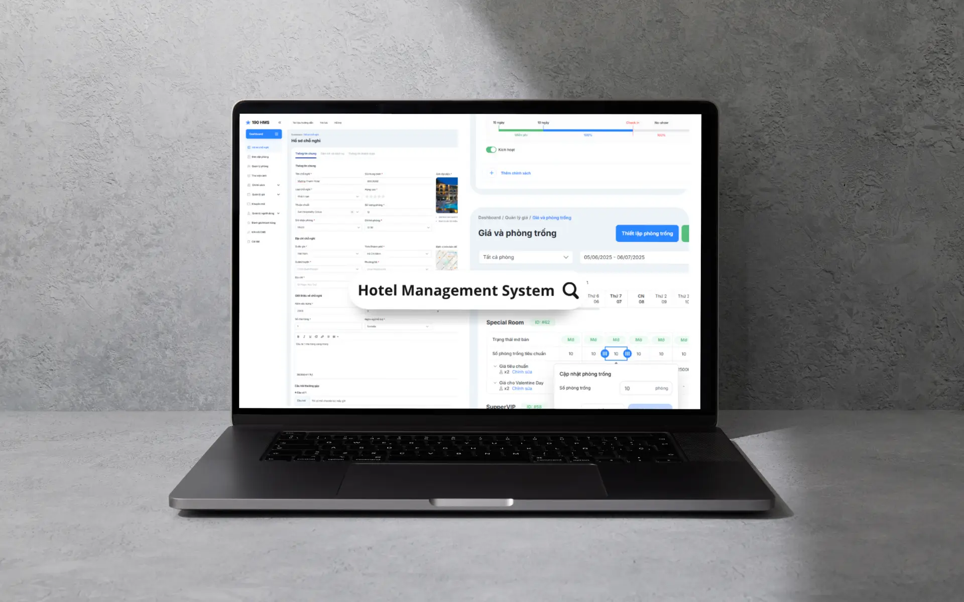The height and width of the screenshot is (602, 964).
Task: Expand the Chính sách sidebar menu
Action: tap(278, 185)
